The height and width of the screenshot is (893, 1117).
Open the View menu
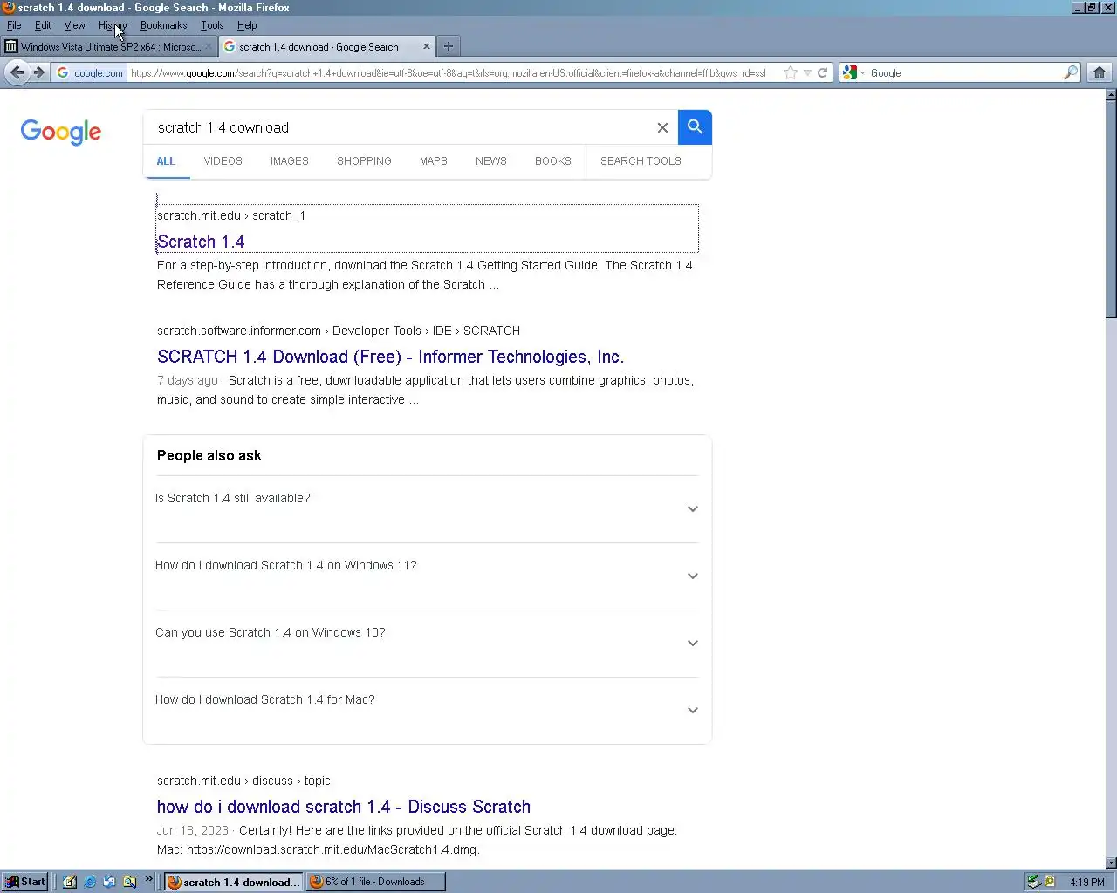[x=74, y=25]
